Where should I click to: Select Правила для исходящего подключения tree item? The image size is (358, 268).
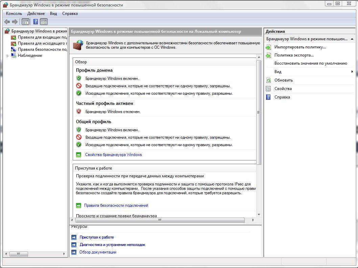click(x=42, y=43)
